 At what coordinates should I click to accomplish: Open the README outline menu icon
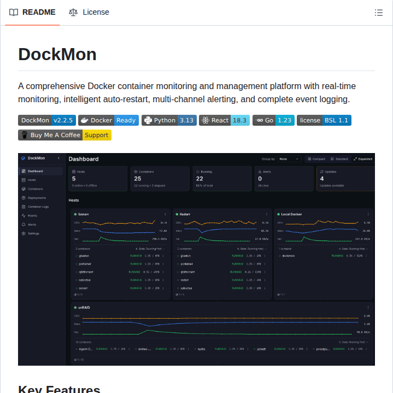[378, 13]
